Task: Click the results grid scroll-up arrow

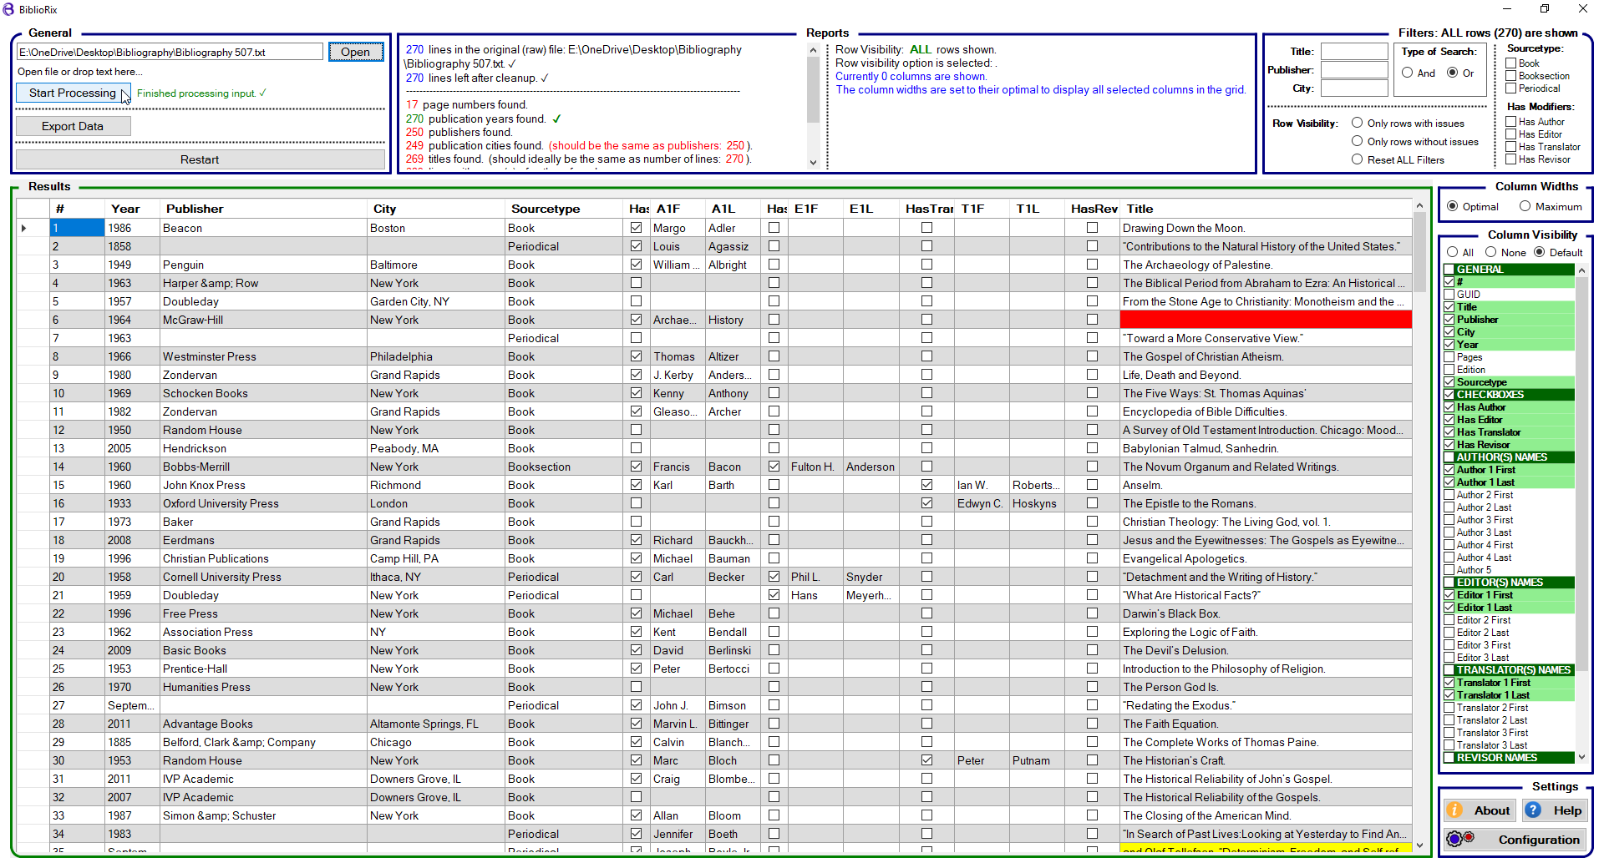Action: tap(1419, 205)
